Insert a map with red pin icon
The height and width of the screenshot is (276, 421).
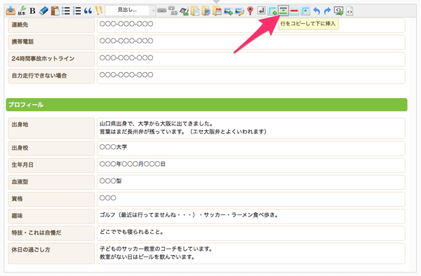250,11
